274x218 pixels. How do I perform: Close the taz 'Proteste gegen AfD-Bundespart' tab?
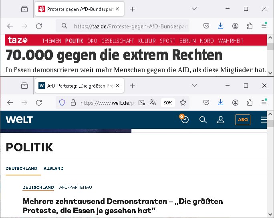point(117,9)
